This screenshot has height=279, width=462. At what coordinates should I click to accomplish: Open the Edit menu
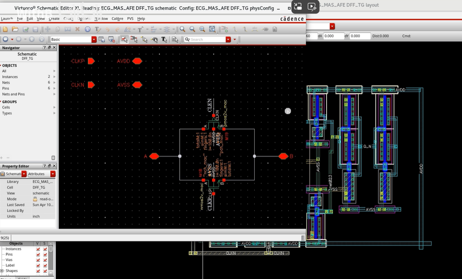pos(30,18)
